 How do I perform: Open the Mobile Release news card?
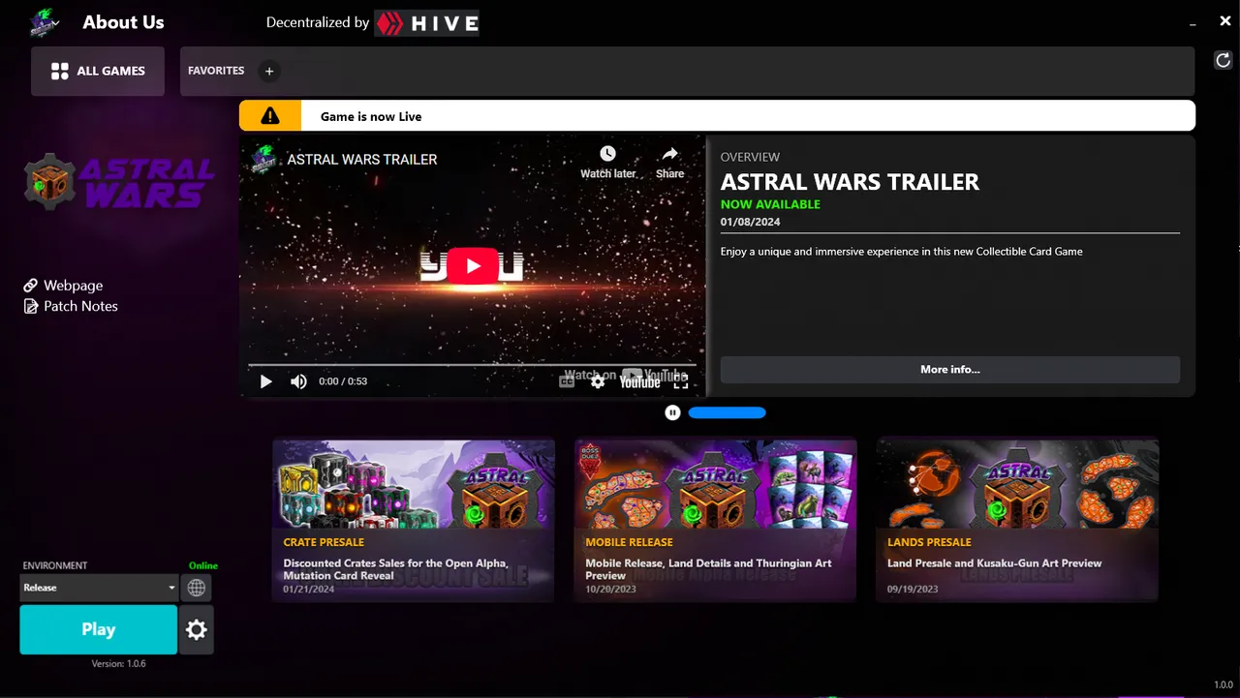point(716,521)
